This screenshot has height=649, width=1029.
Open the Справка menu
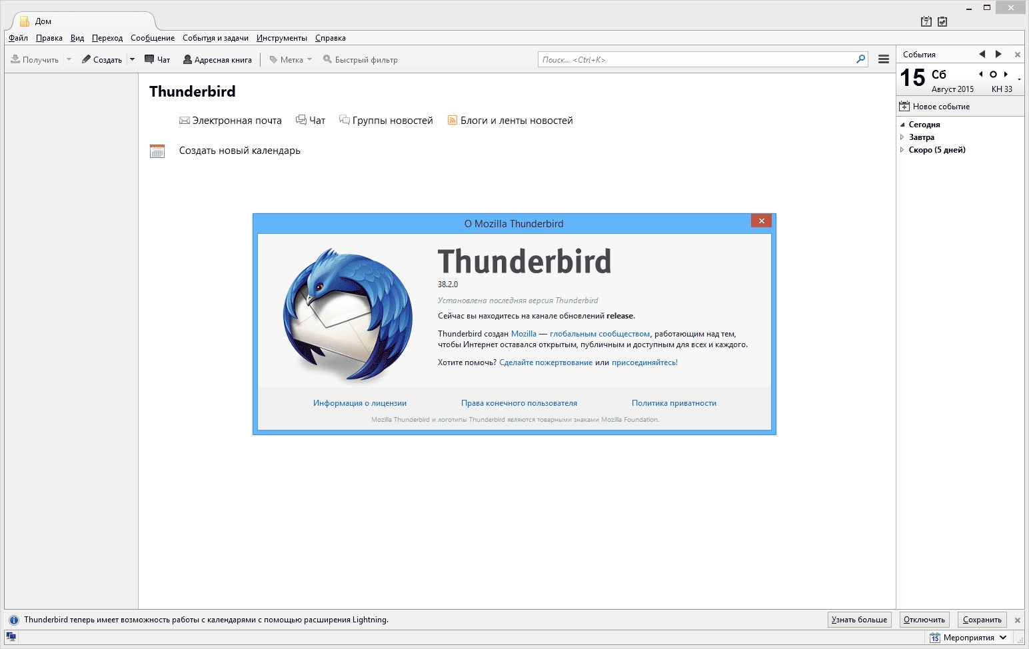(x=331, y=38)
